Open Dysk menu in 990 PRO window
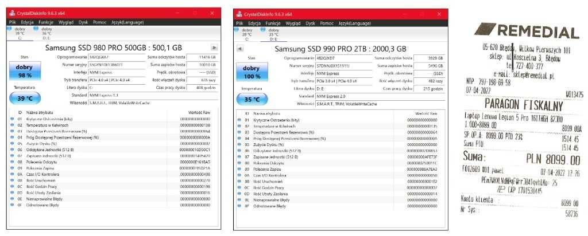The width and height of the screenshot is (588, 236). [310, 23]
